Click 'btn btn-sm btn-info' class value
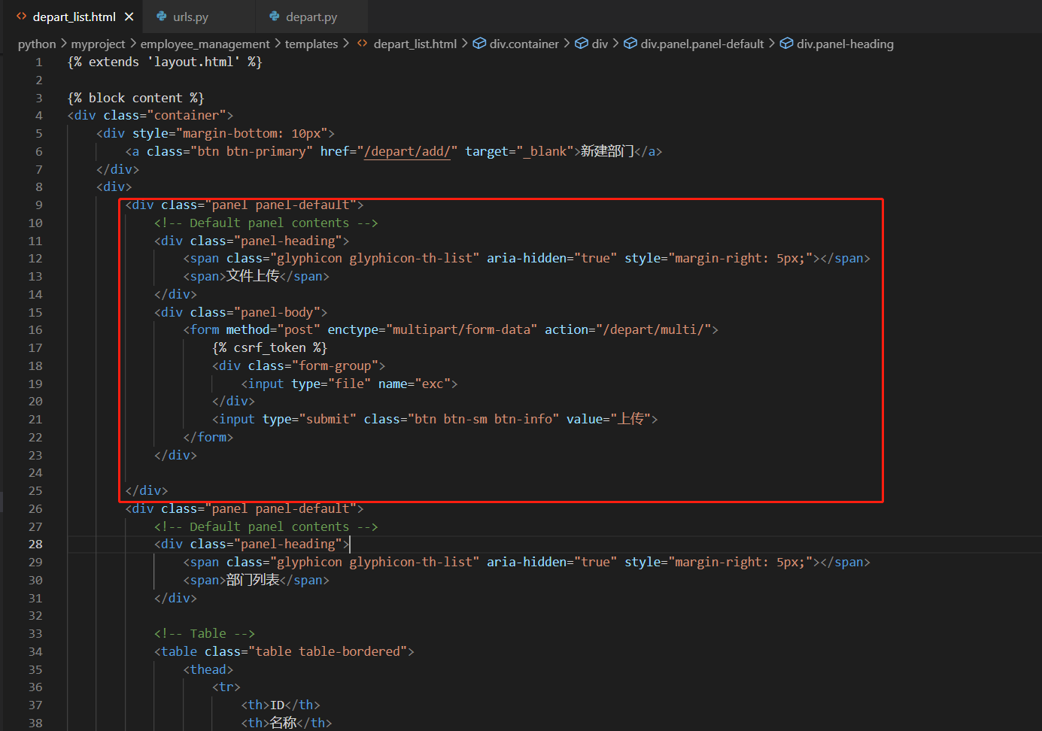 pos(483,419)
